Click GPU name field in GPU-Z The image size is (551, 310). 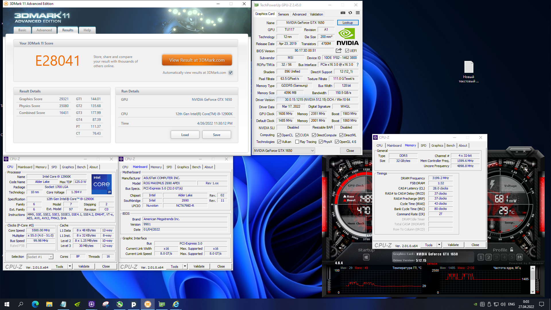point(305,23)
